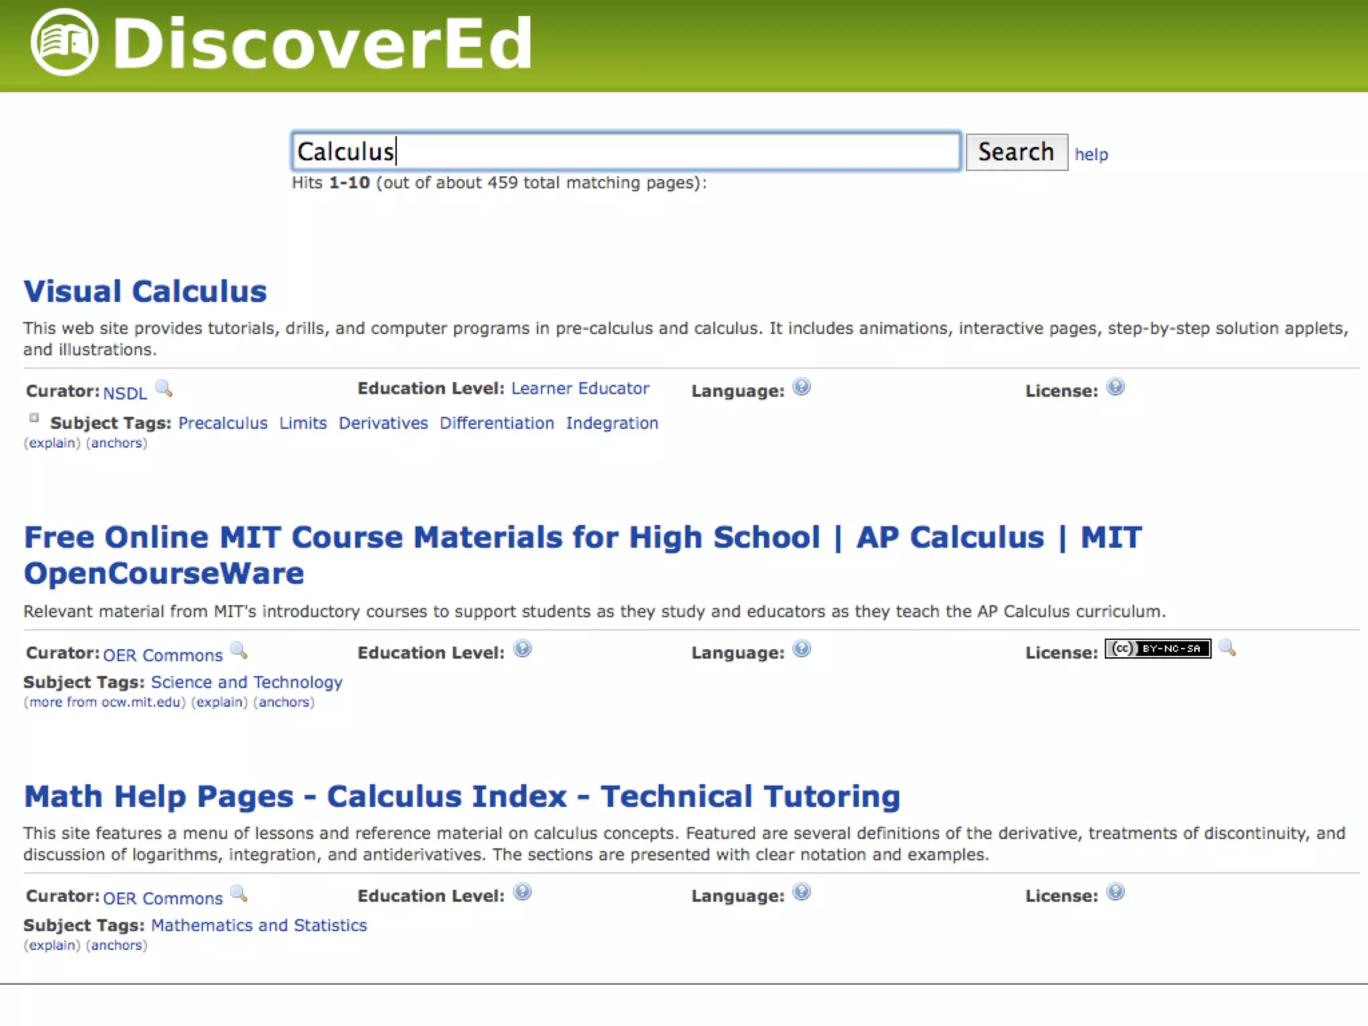The width and height of the screenshot is (1368, 1026).
Task: Click the DiscoverEd book logo icon
Action: tap(64, 43)
